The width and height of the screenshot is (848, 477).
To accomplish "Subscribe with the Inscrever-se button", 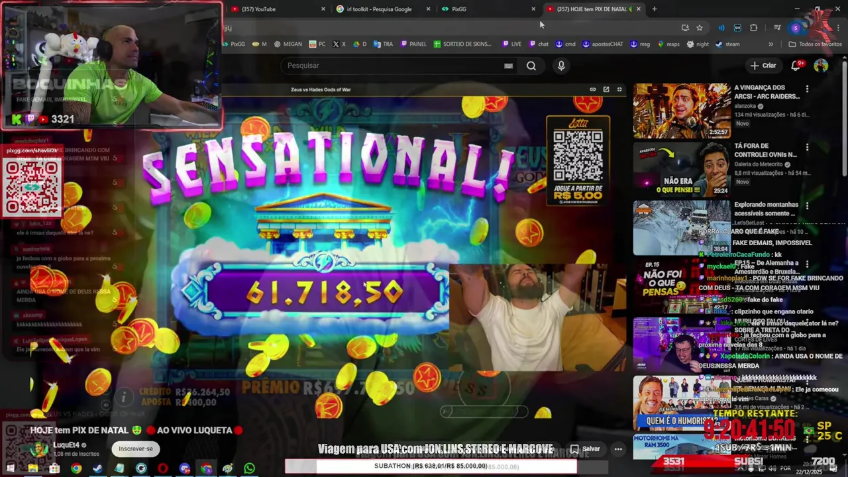I will [135, 449].
